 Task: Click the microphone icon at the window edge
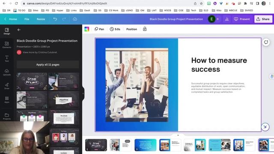pos(271,76)
